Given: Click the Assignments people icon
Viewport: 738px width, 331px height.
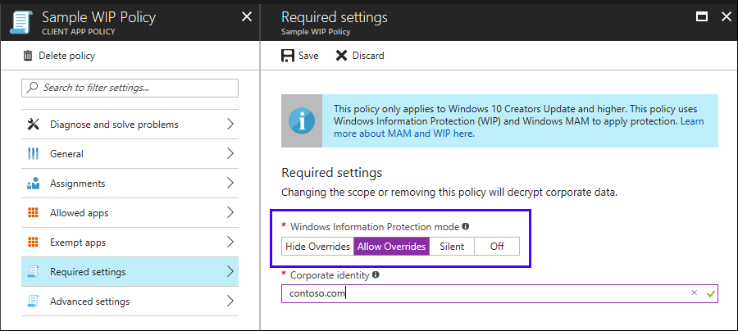Looking at the screenshot, I should 34,184.
